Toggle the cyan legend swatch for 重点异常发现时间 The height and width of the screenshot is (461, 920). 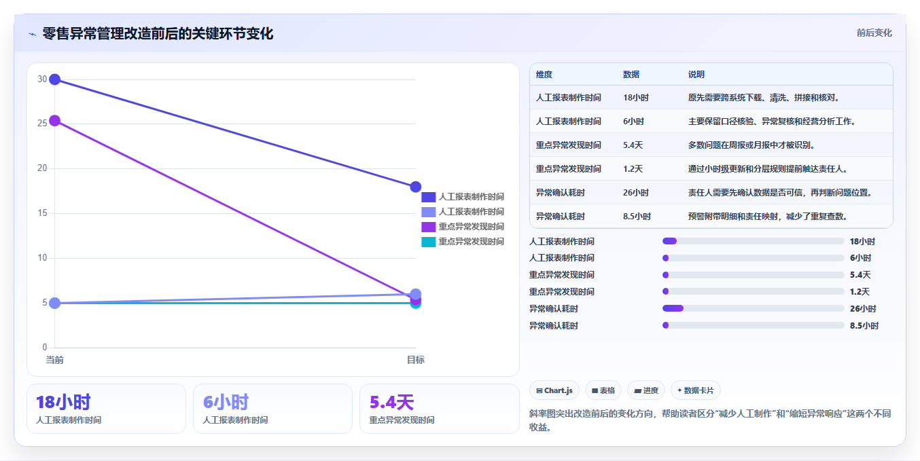[x=428, y=242]
